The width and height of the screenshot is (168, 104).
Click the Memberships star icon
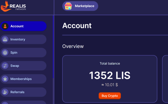pos(5,79)
